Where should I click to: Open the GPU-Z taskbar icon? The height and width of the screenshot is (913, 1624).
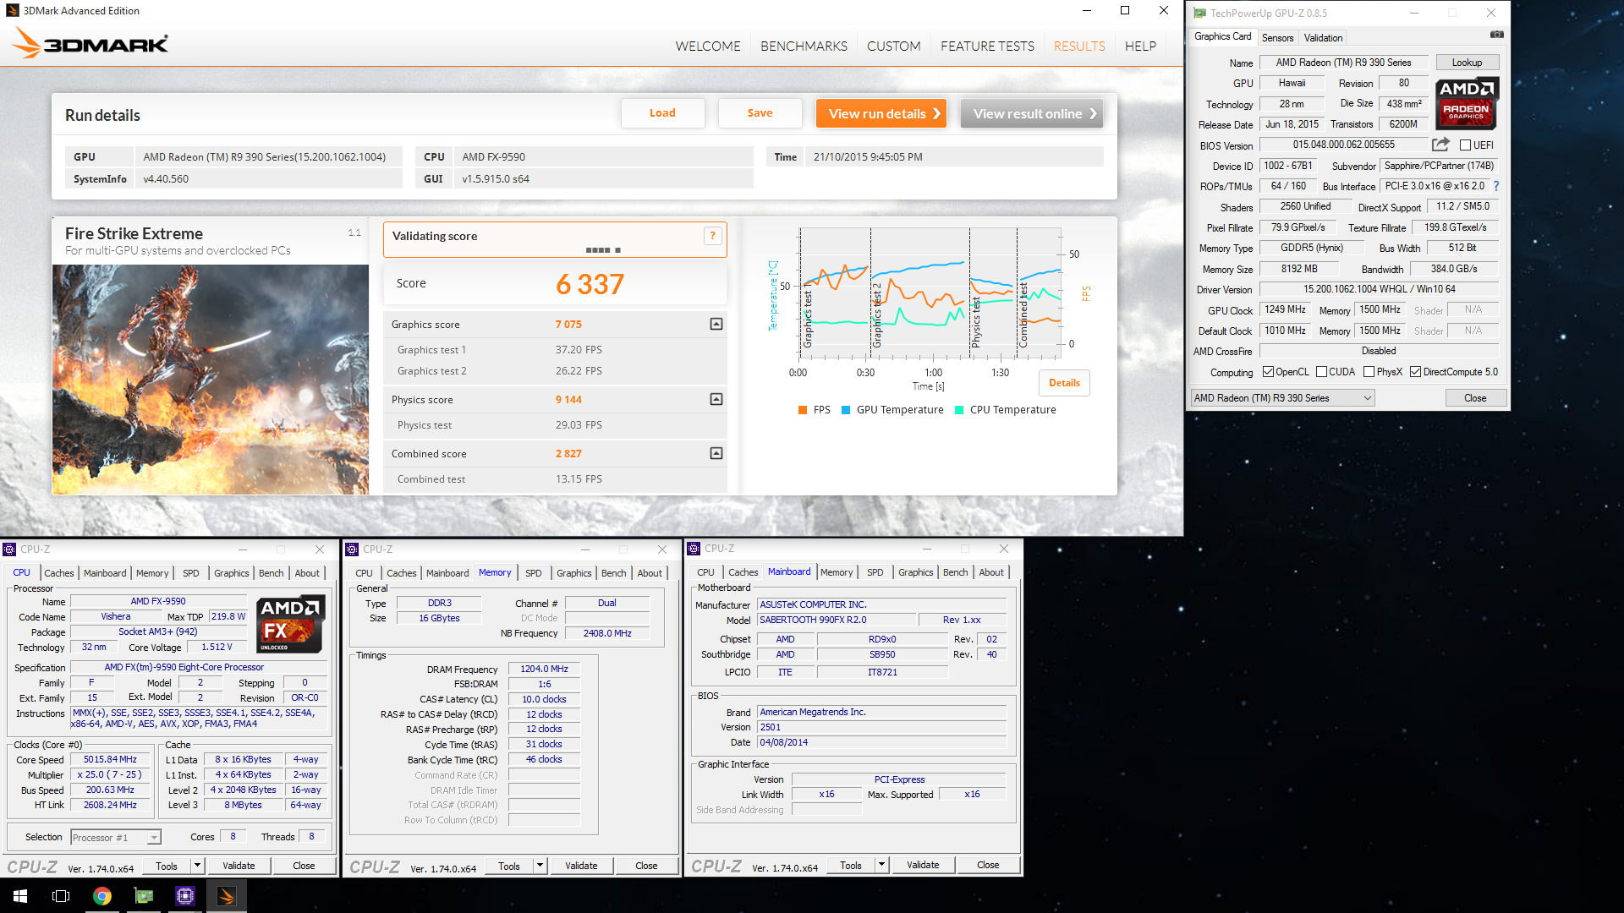click(x=144, y=896)
